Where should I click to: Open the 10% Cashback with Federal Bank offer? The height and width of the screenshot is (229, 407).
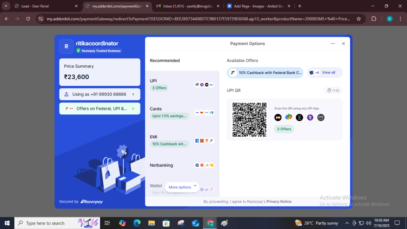pos(265,73)
